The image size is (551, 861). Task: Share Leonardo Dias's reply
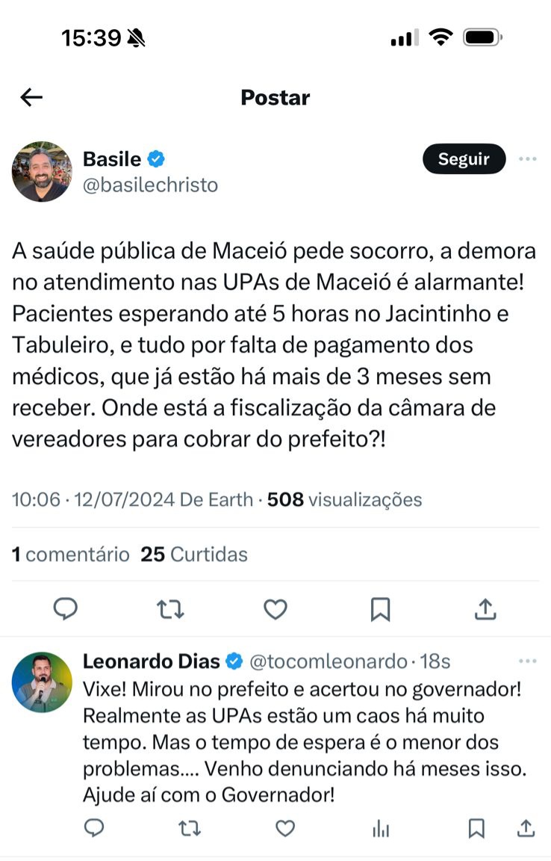(x=526, y=827)
